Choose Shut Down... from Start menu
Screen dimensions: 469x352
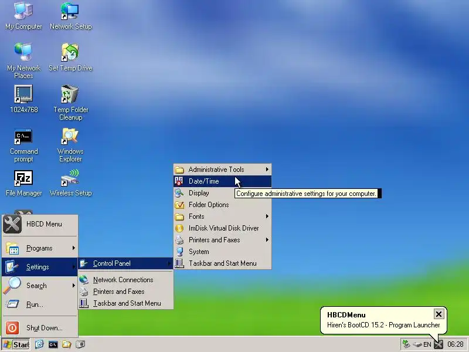(40, 328)
